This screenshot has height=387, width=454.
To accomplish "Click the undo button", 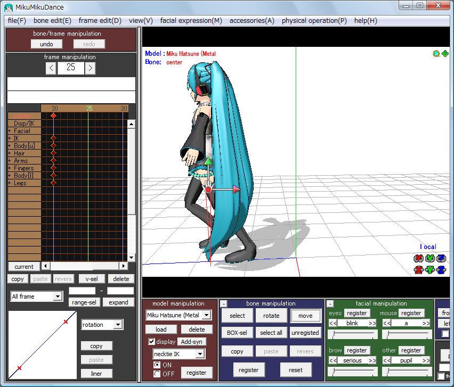I will pyautogui.click(x=46, y=44).
